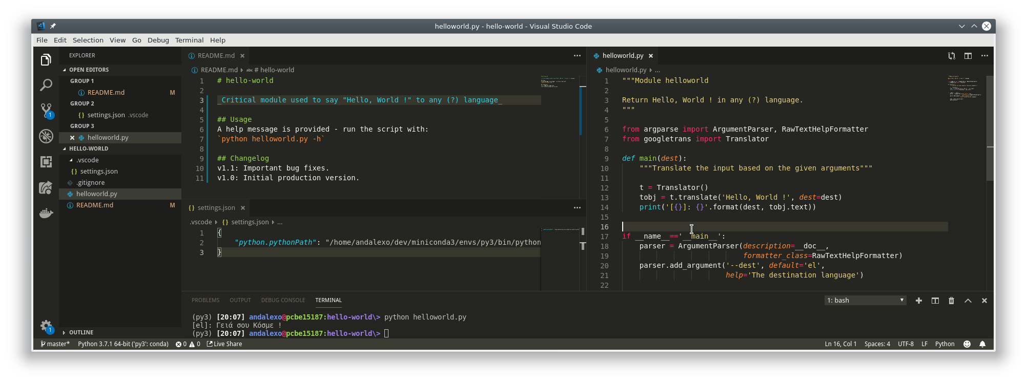The width and height of the screenshot is (1027, 383).
Task: Open settings.json under .vscode folder tree
Action: [120, 172]
